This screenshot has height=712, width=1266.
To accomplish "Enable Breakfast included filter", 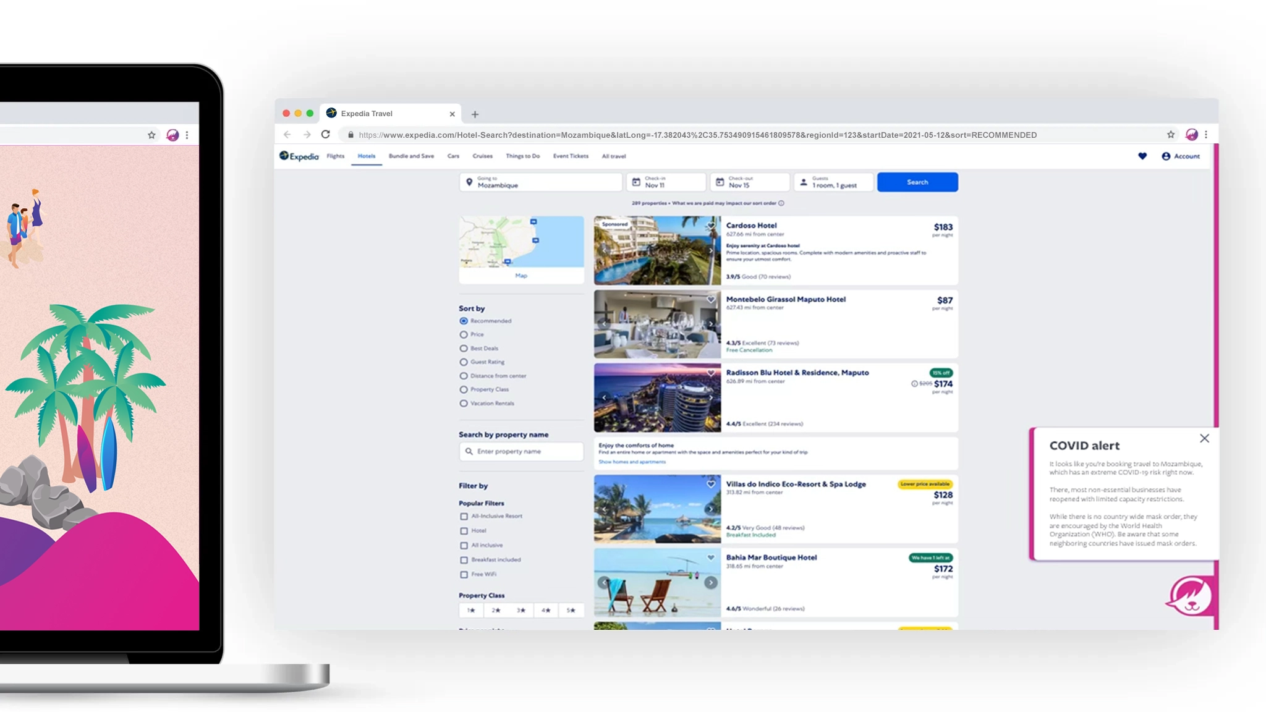I will pyautogui.click(x=464, y=560).
